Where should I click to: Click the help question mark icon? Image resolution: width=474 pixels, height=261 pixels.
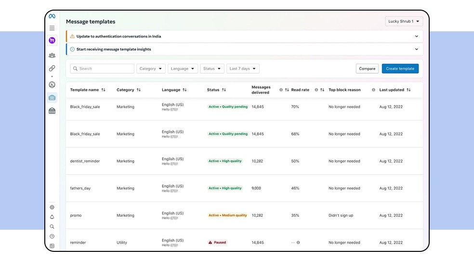pos(52,236)
